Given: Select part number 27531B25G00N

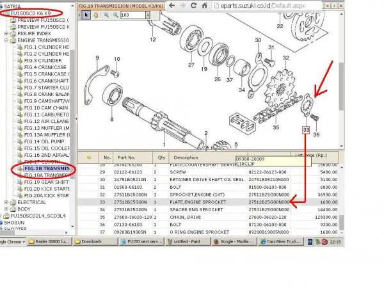Looking at the screenshot, I should coord(131,210).
